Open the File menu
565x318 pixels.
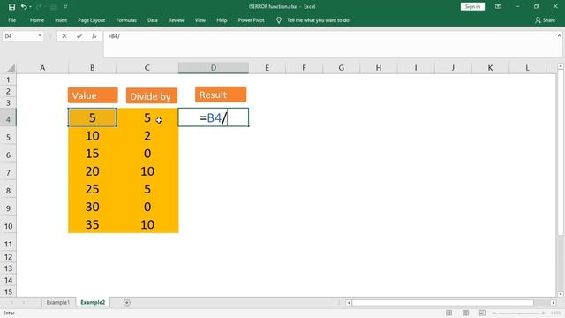(11, 20)
